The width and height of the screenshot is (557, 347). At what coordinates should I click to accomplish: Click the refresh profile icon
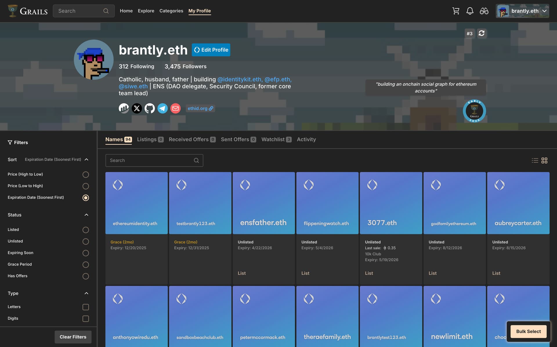pos(482,33)
